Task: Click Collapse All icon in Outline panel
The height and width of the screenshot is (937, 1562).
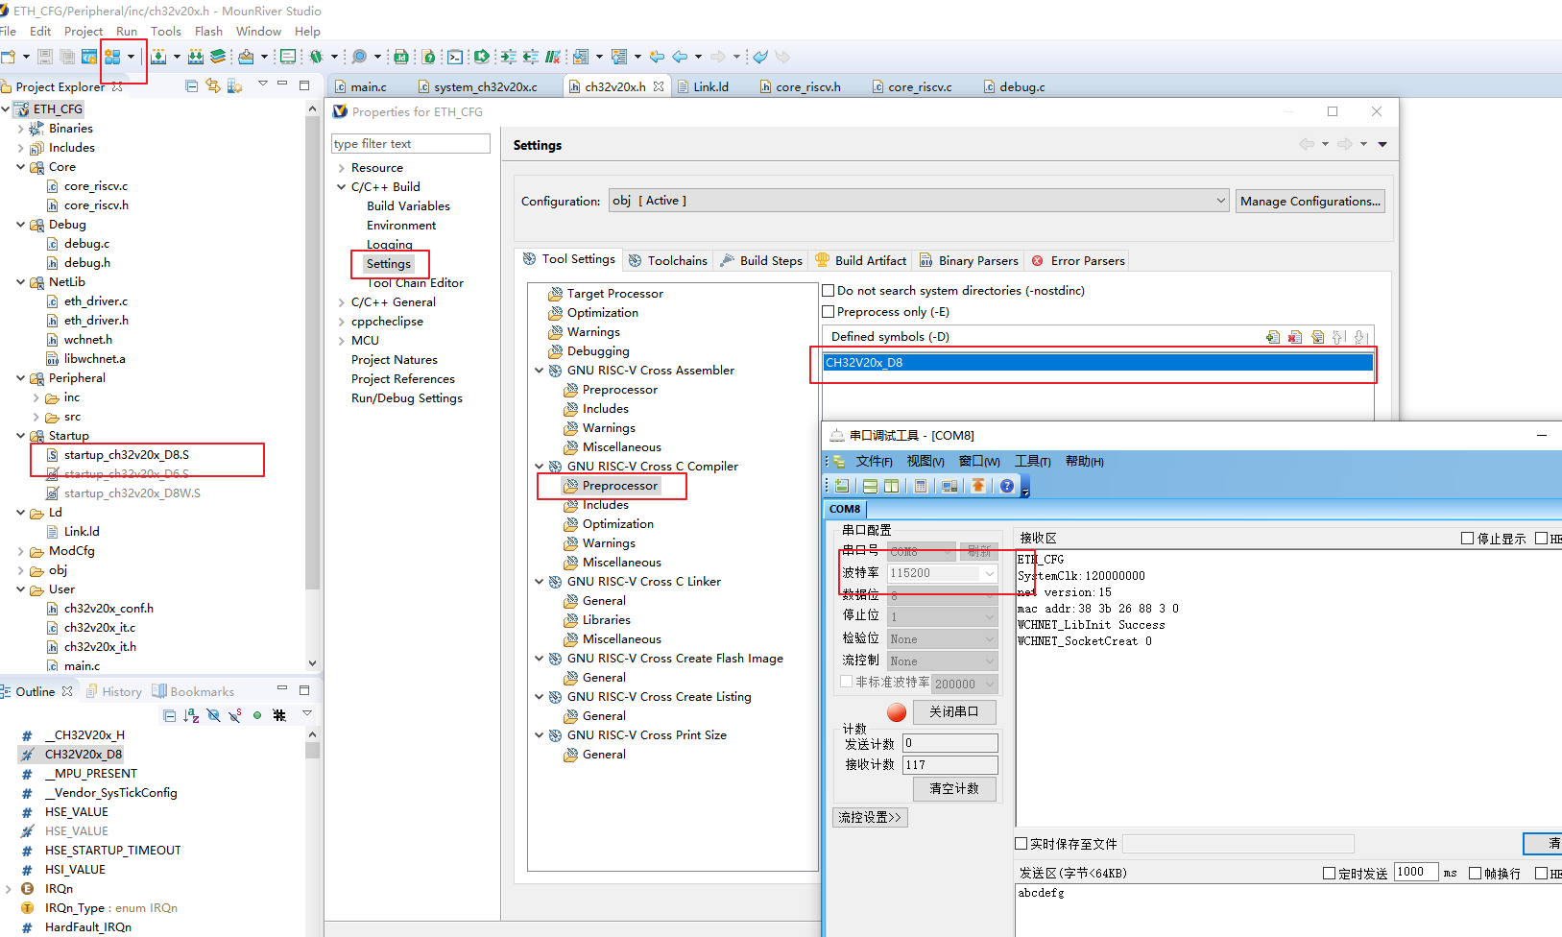Action: [x=170, y=715]
